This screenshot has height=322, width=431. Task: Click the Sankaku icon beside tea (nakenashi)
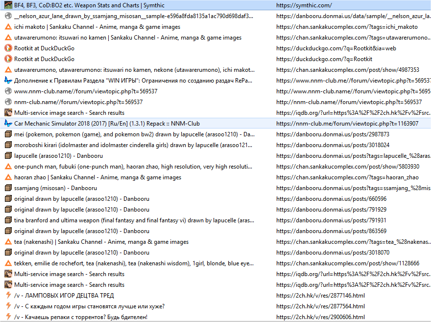pyautogui.click(x=8, y=242)
